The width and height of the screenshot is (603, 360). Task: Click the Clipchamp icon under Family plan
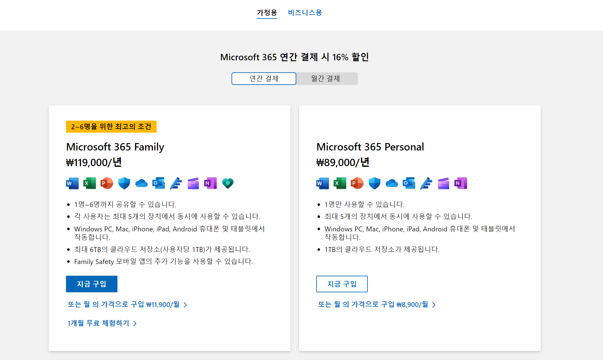point(193,183)
